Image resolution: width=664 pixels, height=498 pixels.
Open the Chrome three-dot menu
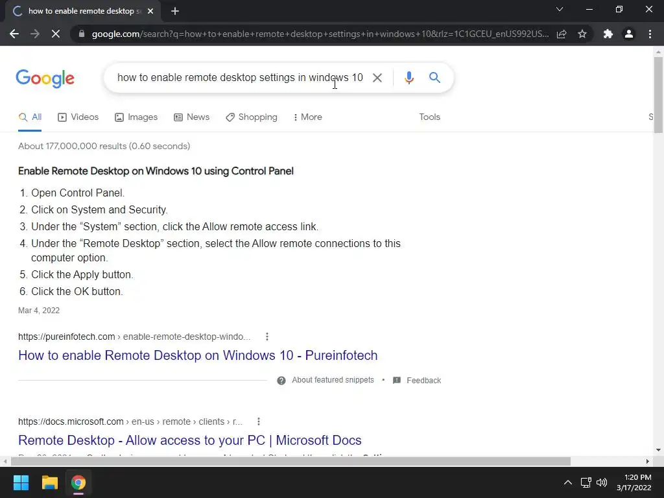click(650, 34)
